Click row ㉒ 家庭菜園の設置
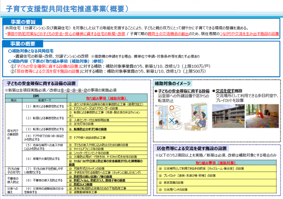Image resolution: width=283 pixels, height=199 pixels. (216, 183)
